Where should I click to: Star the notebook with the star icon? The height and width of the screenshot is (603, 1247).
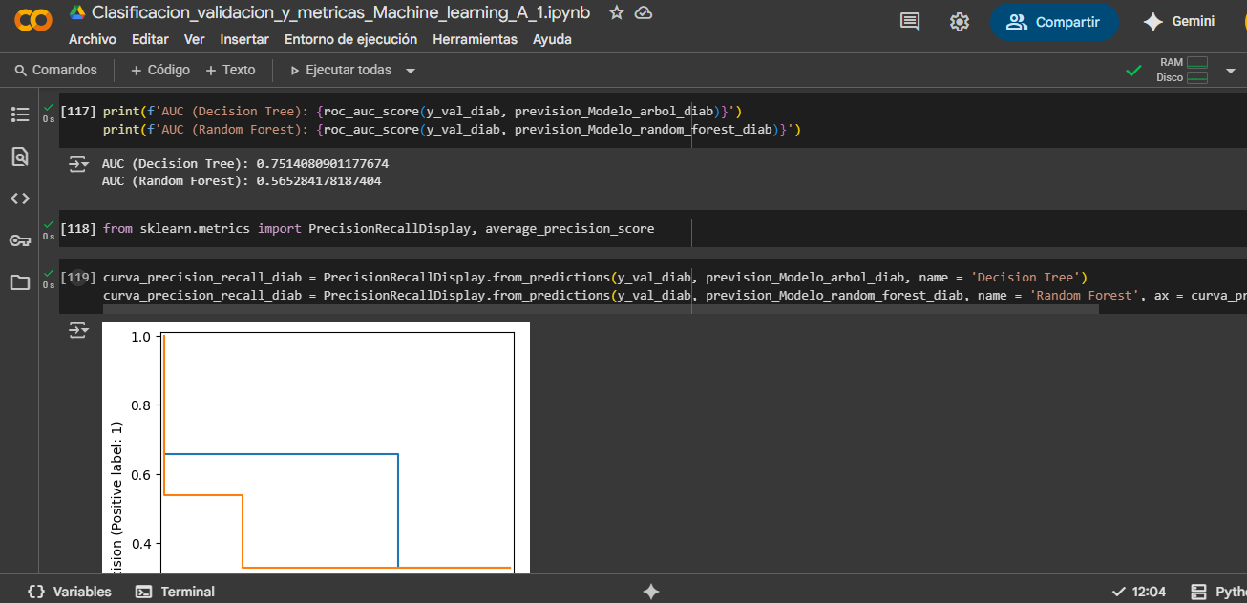click(617, 12)
